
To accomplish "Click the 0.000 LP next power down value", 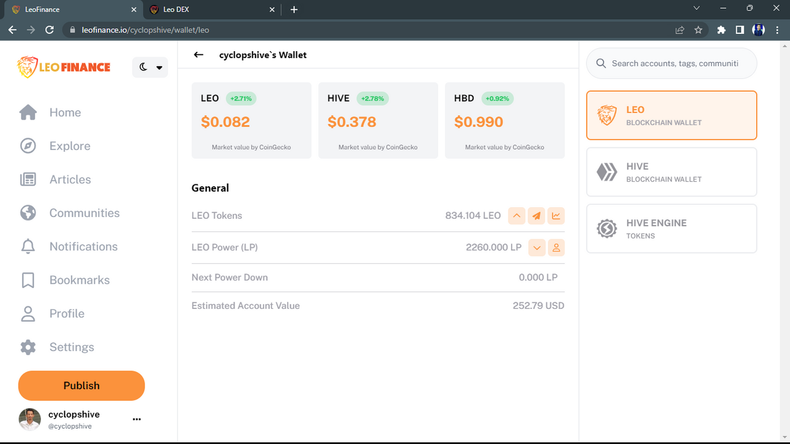I will tap(538, 277).
